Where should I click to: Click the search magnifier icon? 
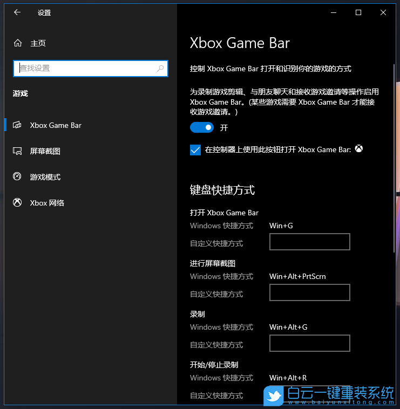[x=160, y=69]
